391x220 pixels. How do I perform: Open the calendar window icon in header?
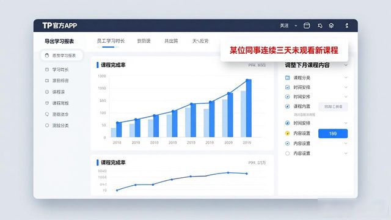[x=307, y=26]
